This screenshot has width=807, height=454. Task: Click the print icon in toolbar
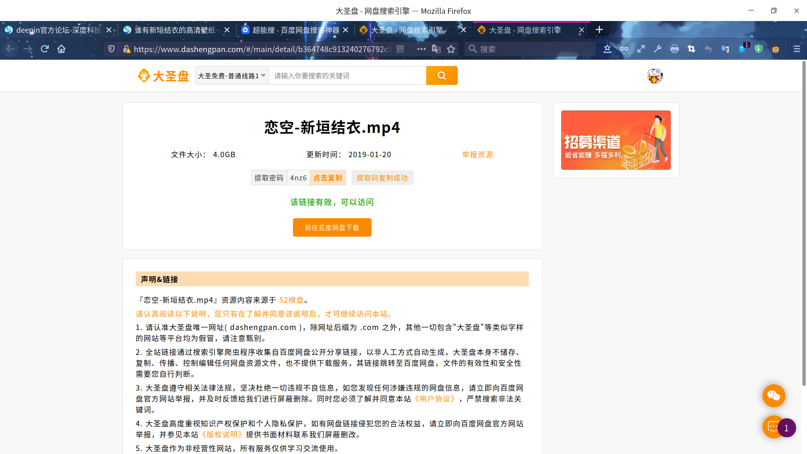[x=675, y=49]
